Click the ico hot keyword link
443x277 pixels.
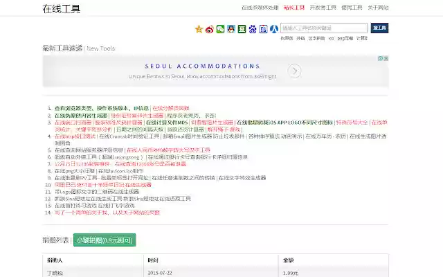(331, 38)
